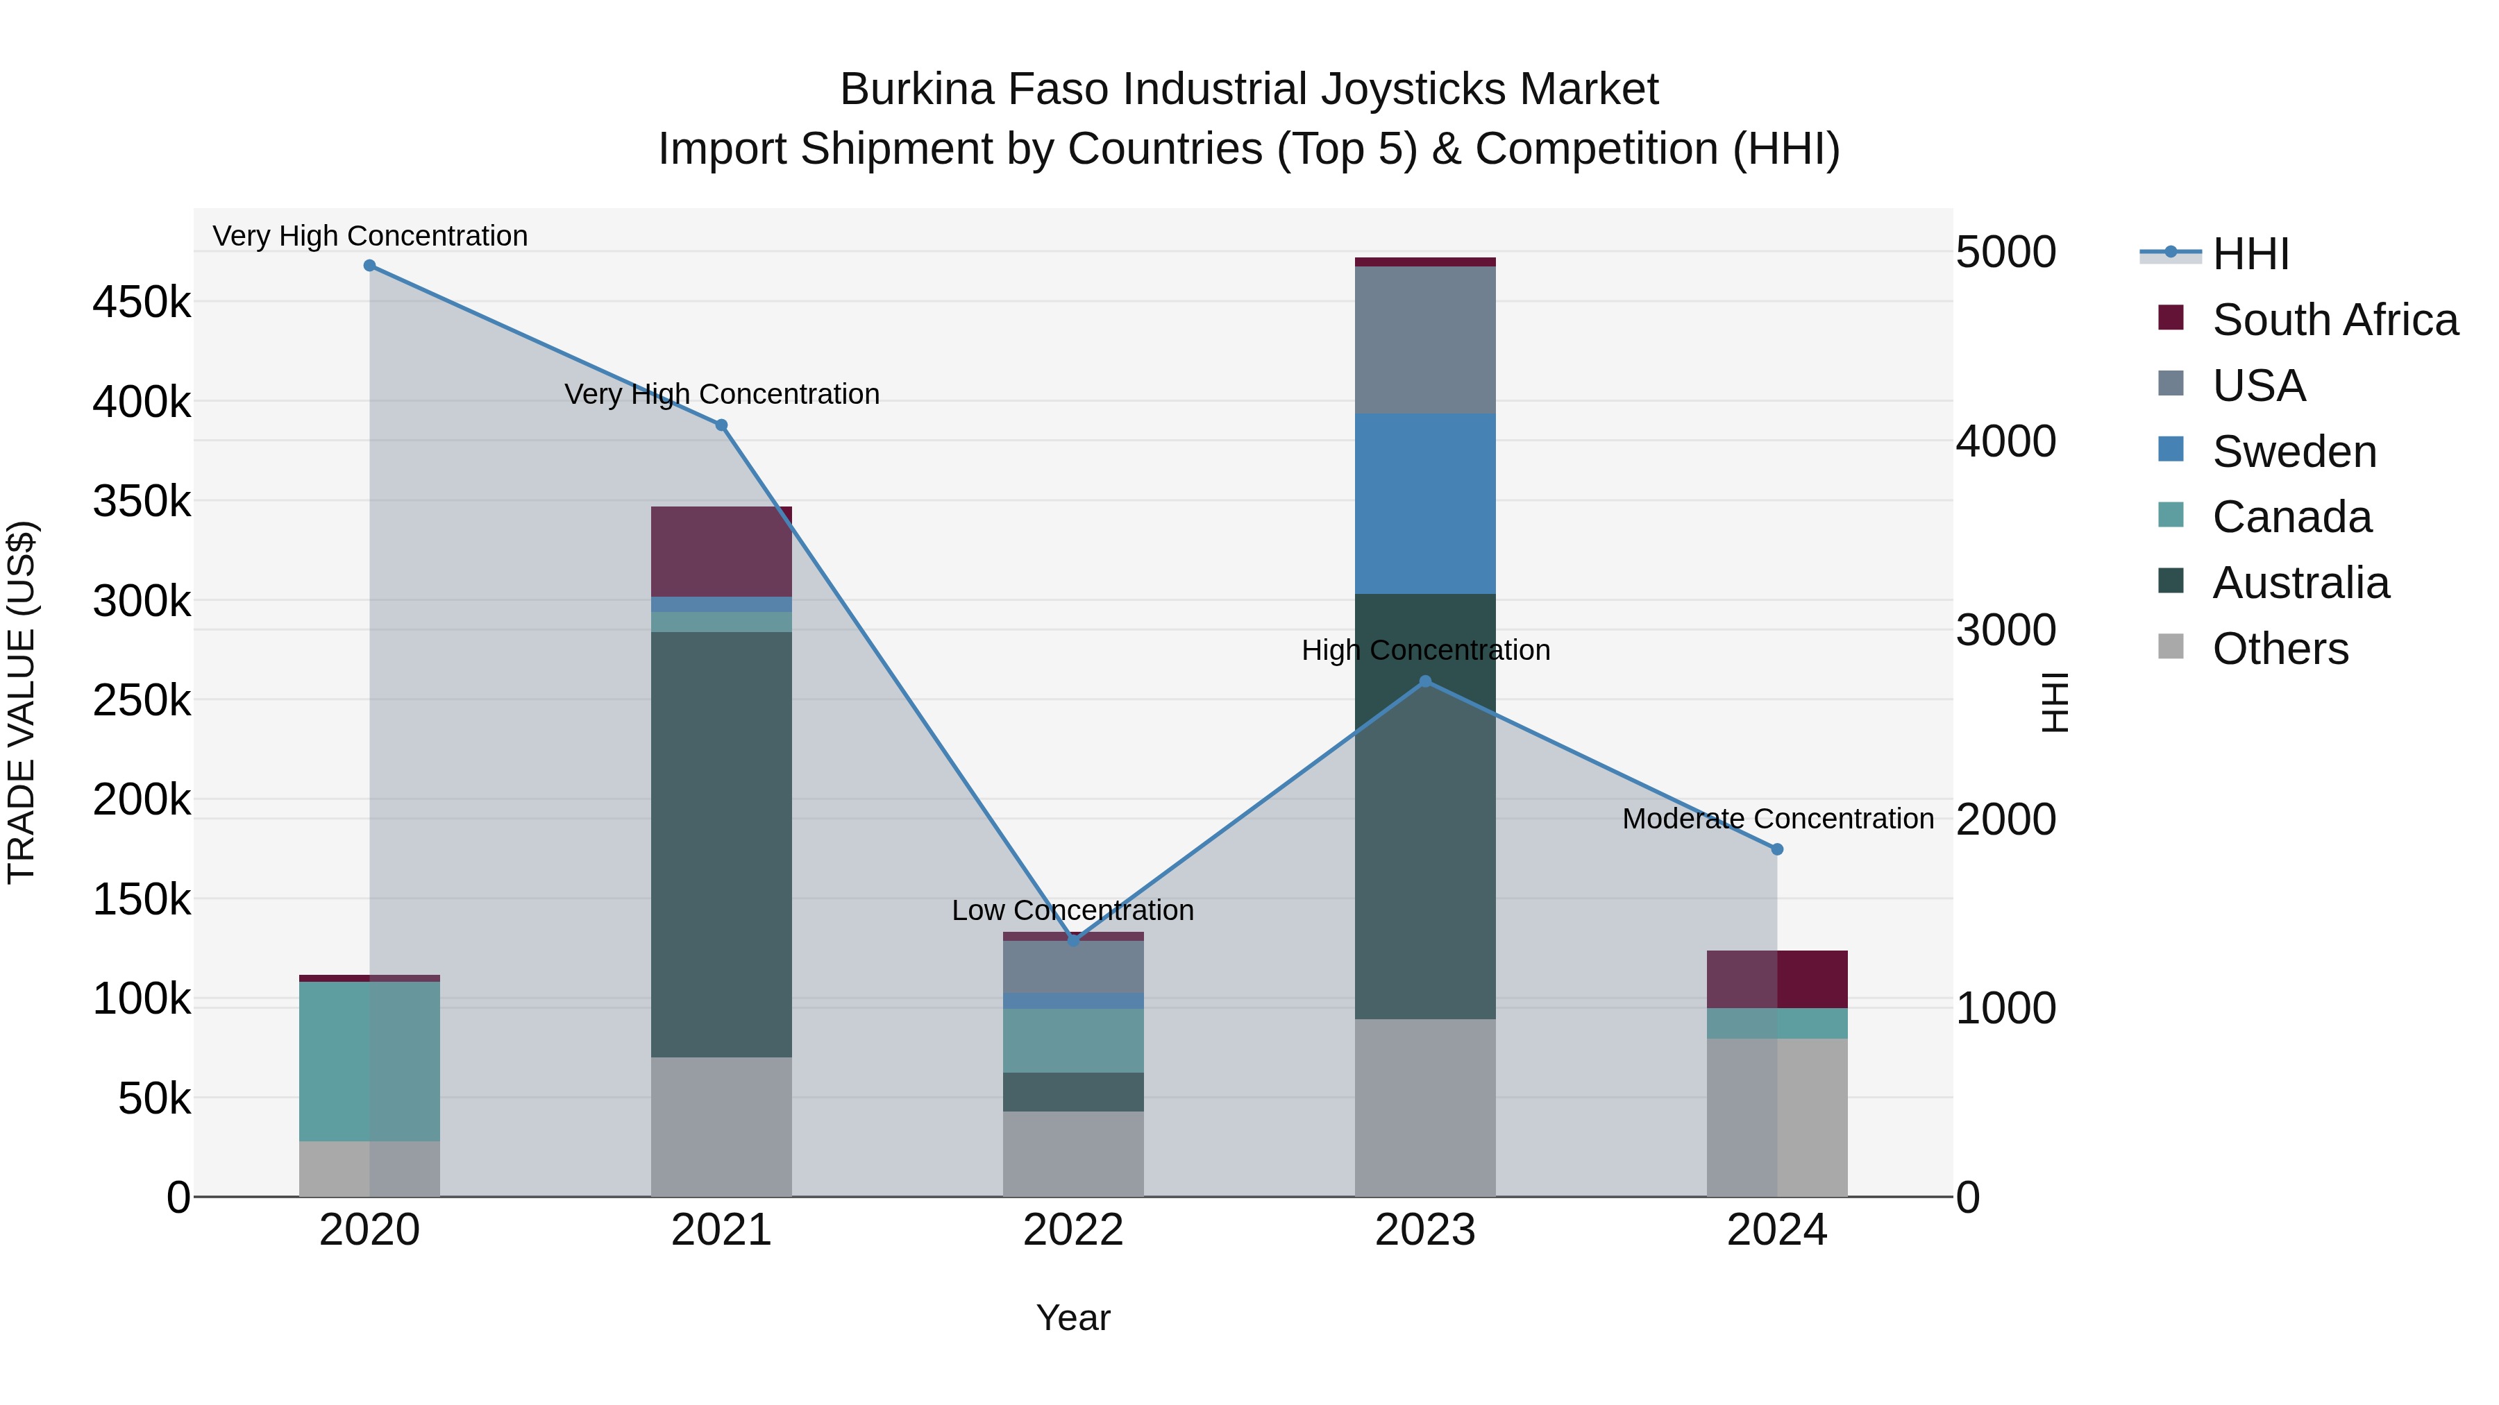2499x1405 pixels.
Task: Click the 'TRADE VALUE (US$)' axis title
Action: point(22,702)
